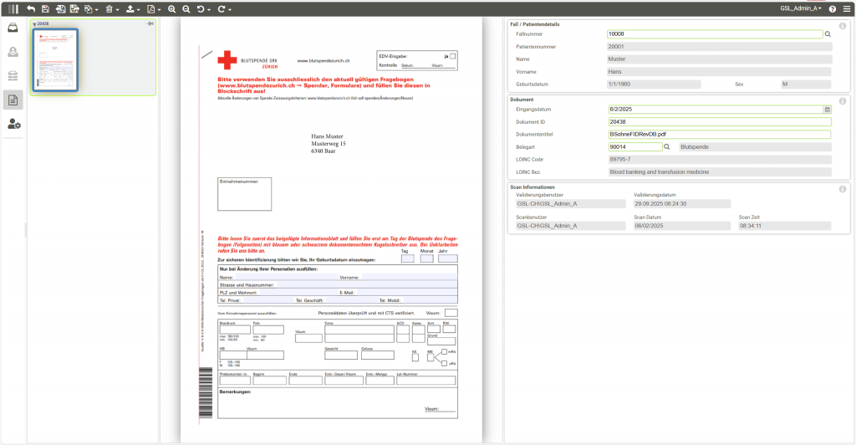Open the calendar picker for Eingangsdatum

pos(828,110)
